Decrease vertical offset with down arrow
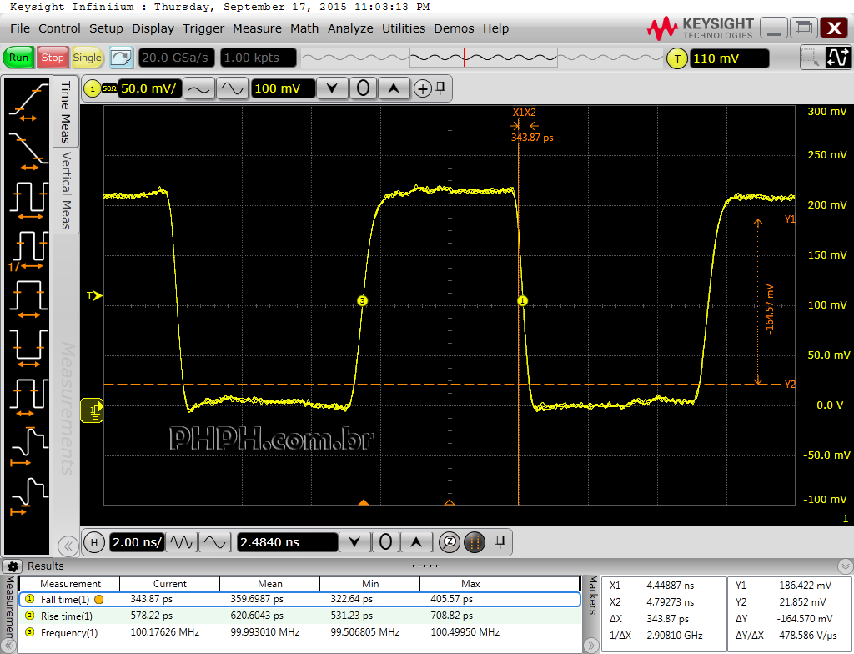The height and width of the screenshot is (654, 854). point(333,88)
